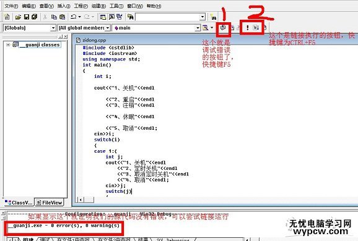
Task: Click the WizardBar actions icon
Action: pyautogui.click(x=206, y=28)
